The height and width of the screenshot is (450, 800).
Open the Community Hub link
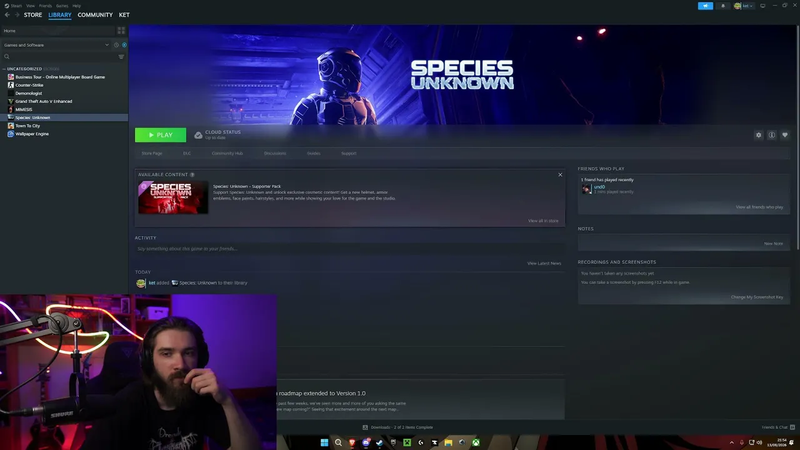[227, 153]
